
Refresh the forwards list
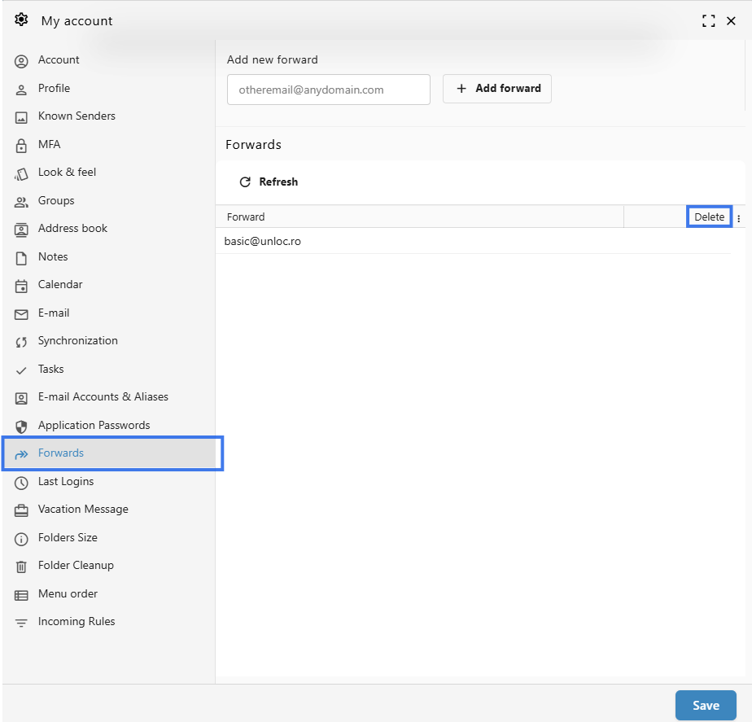[269, 182]
